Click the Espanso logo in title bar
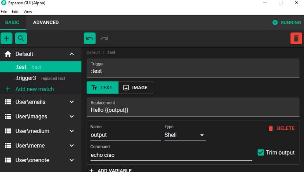304x172 pixels. tap(3, 3)
